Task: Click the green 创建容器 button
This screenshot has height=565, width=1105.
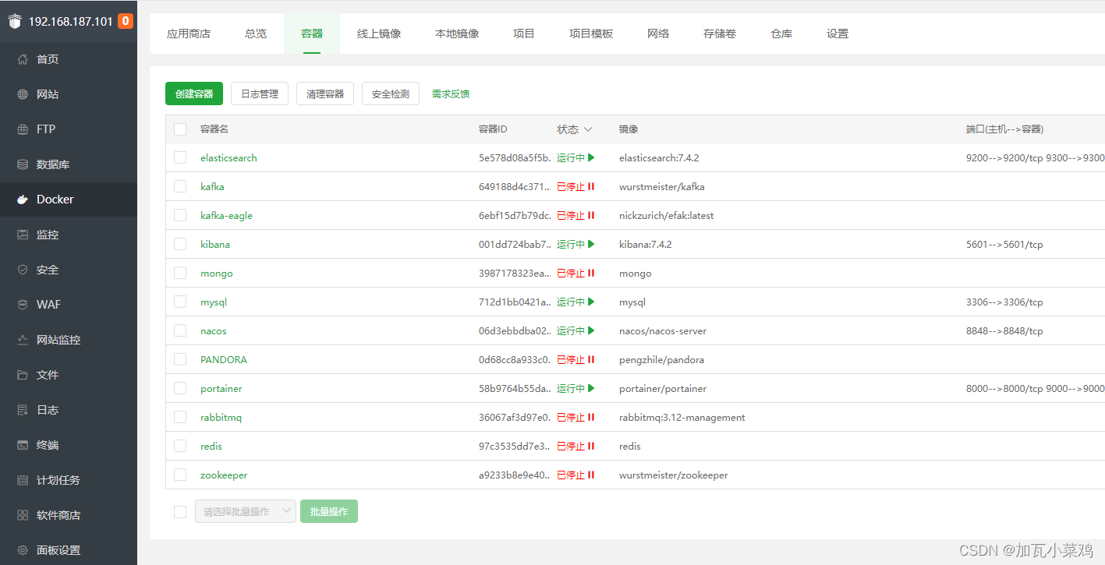Action: click(194, 94)
